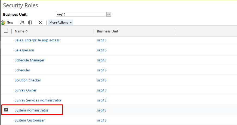237x125 pixels.
Task: Click the Delete X icon
Action: pos(40,22)
